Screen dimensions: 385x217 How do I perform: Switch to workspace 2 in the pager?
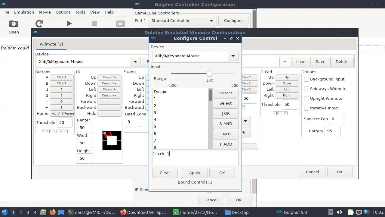point(20,212)
